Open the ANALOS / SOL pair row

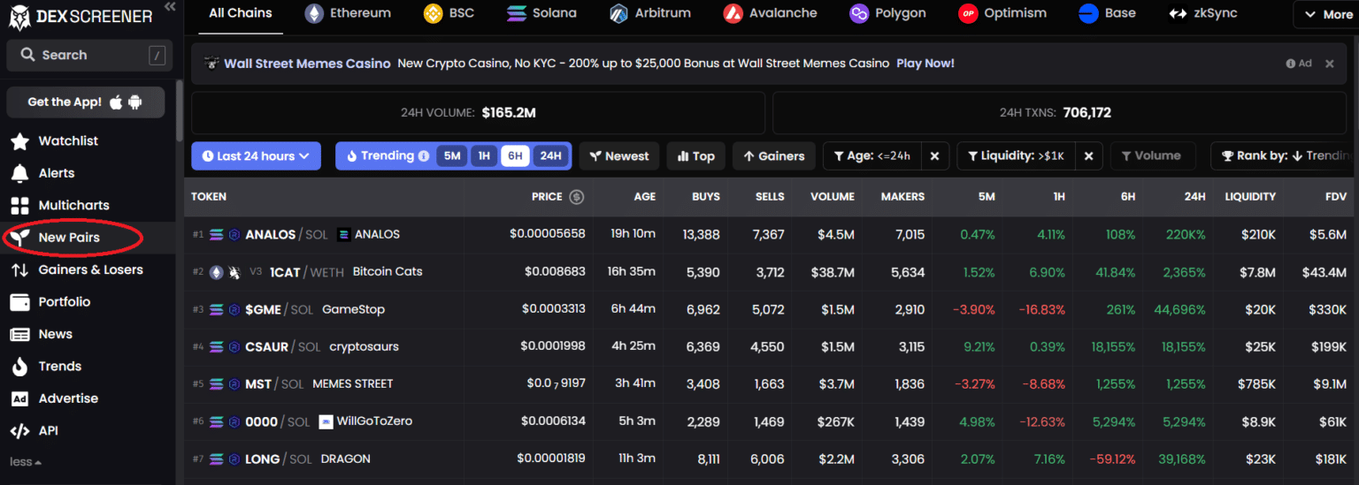[772, 235]
